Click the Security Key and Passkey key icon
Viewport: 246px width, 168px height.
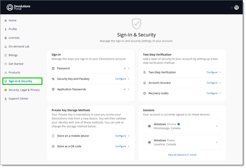53,79
